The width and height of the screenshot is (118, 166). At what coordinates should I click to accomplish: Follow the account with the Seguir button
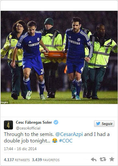(104, 124)
